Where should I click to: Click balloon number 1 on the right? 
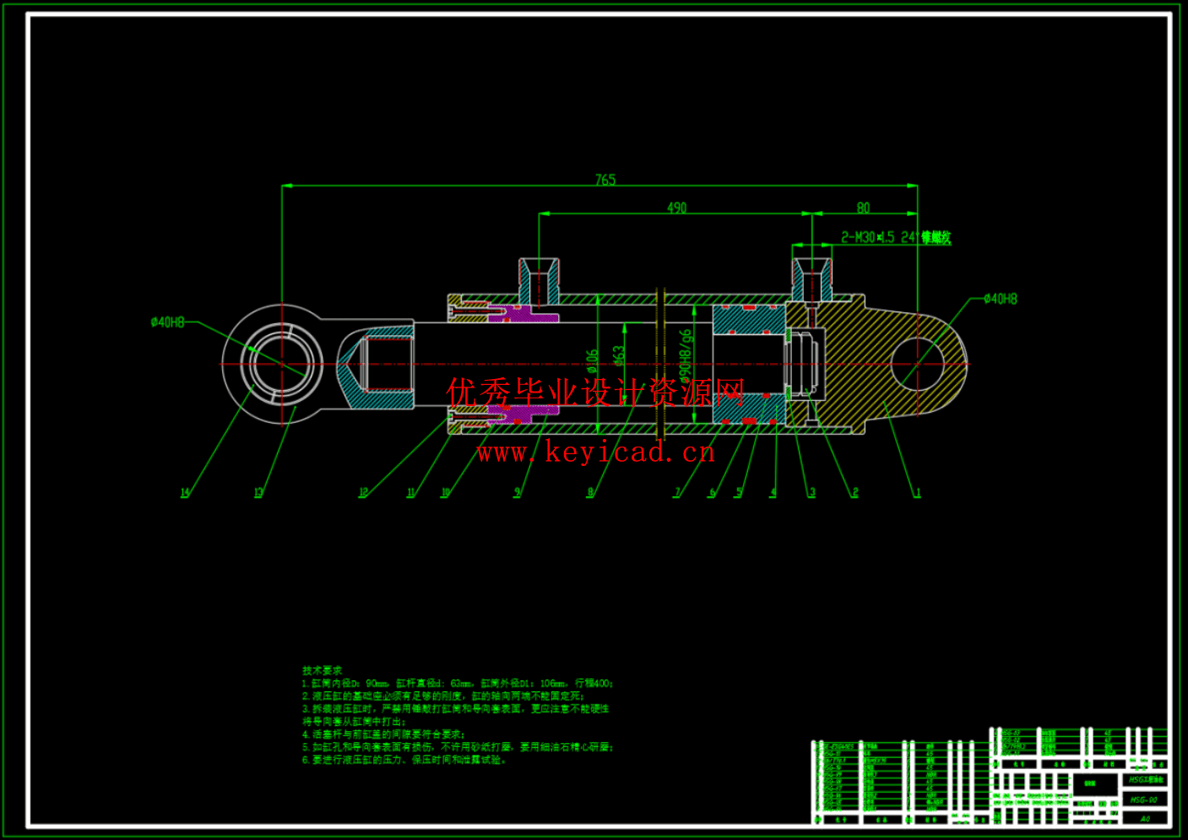[919, 492]
